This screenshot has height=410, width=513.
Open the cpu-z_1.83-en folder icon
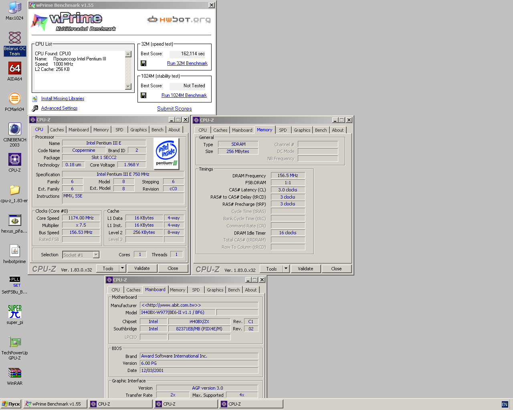click(14, 193)
